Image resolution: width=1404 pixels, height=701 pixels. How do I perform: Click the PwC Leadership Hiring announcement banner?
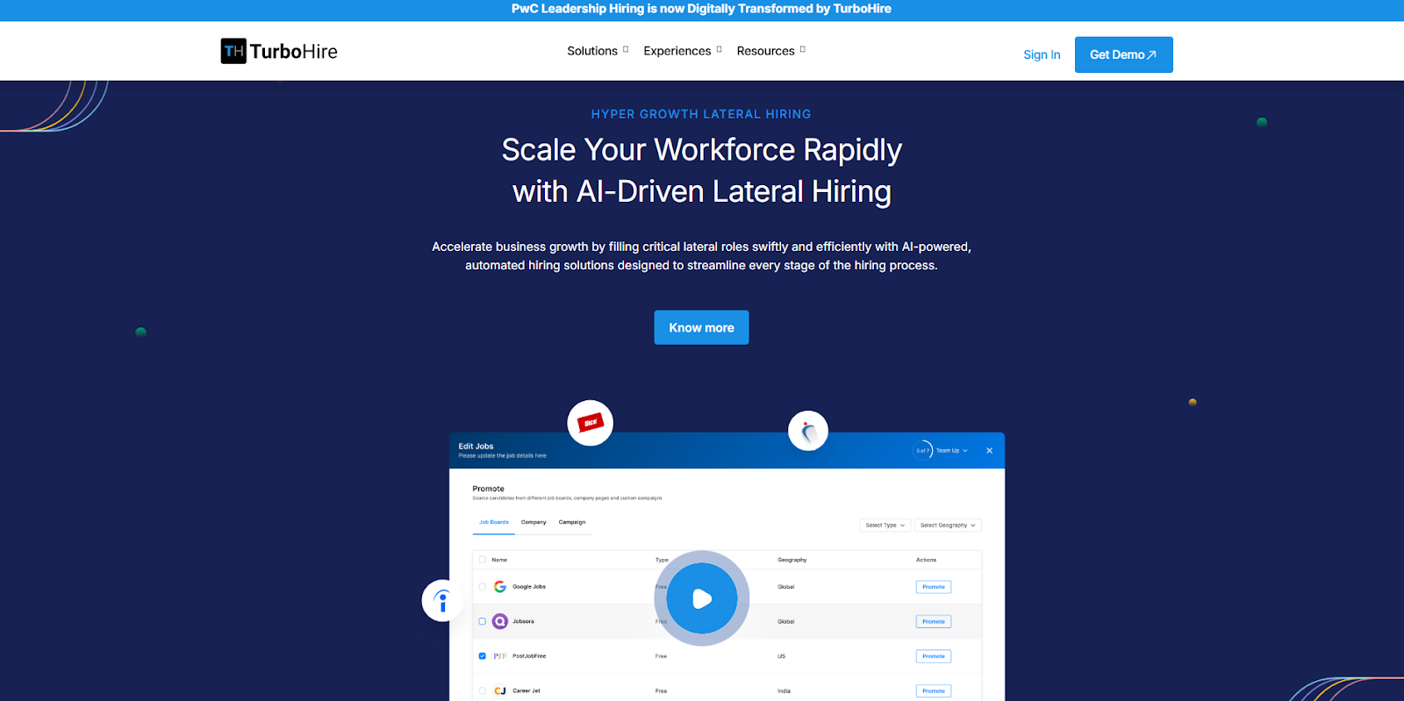coord(701,9)
